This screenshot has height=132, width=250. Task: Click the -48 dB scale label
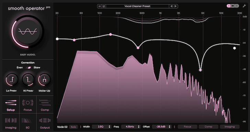(x=244, y=69)
